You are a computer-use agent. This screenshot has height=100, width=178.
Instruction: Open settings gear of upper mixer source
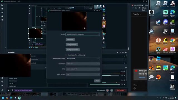125,76
